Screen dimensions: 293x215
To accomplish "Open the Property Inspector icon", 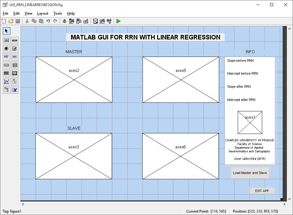I will [x=102, y=21].
